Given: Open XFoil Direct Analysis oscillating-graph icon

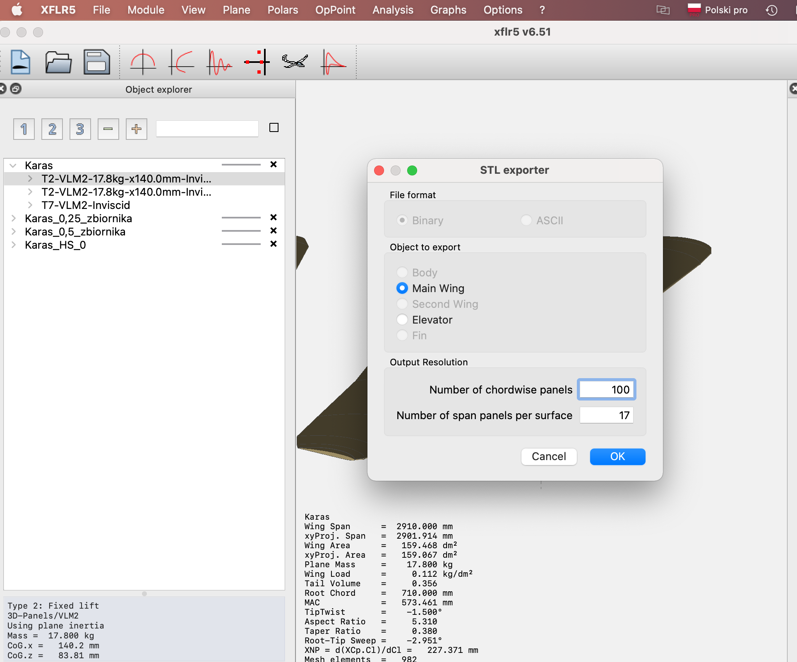Looking at the screenshot, I should coord(219,62).
